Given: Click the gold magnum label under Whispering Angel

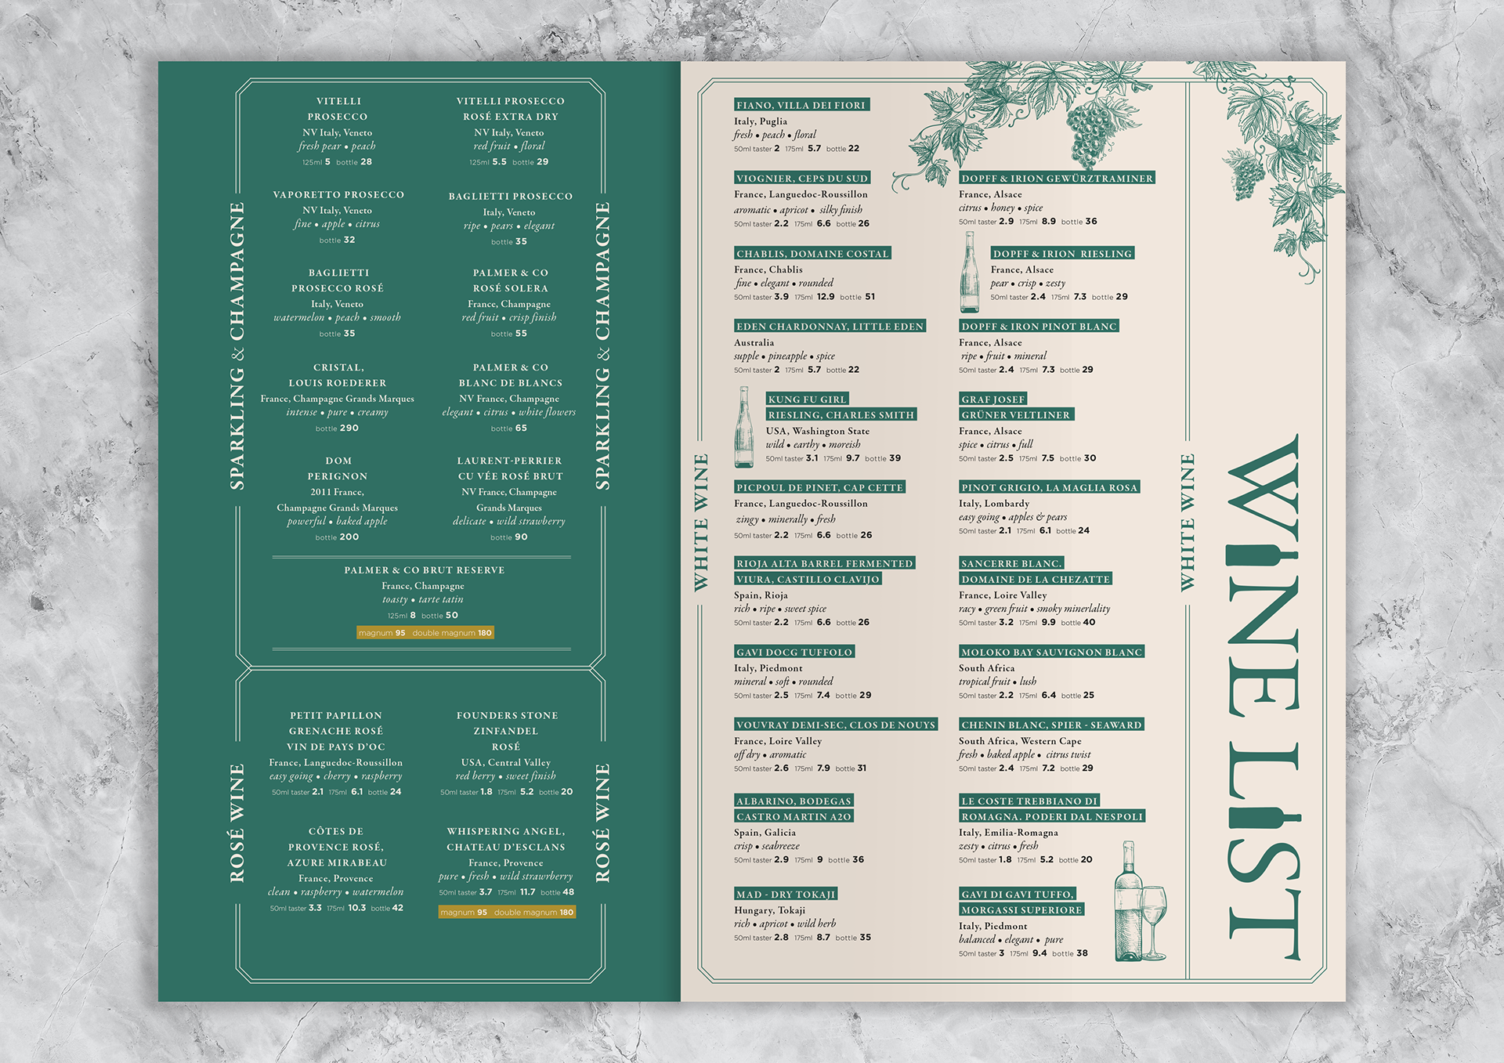Looking at the screenshot, I should point(507,912).
